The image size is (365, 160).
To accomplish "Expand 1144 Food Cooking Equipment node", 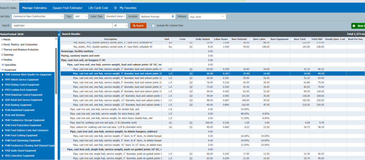I will [x=2, y=135].
